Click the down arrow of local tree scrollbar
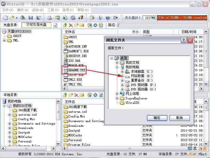 tap(58, 144)
